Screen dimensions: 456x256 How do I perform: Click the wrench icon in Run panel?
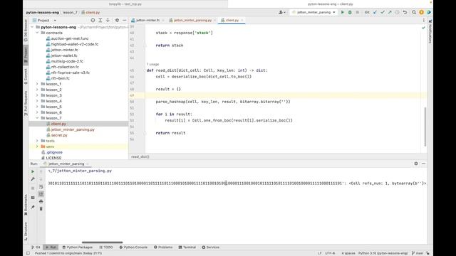(x=33, y=179)
